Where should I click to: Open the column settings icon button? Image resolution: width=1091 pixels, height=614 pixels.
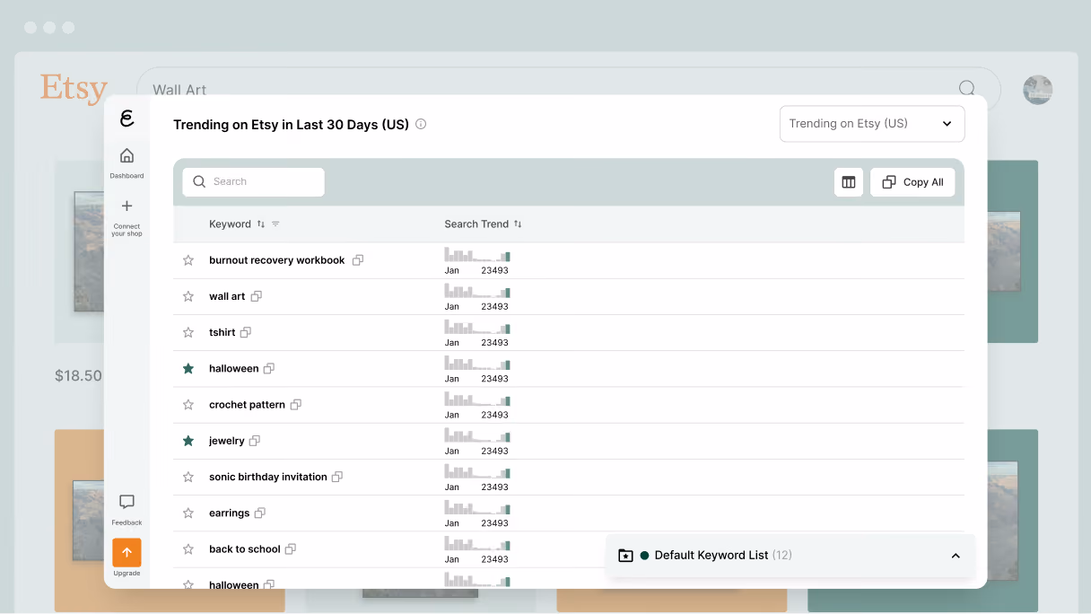pyautogui.click(x=849, y=182)
